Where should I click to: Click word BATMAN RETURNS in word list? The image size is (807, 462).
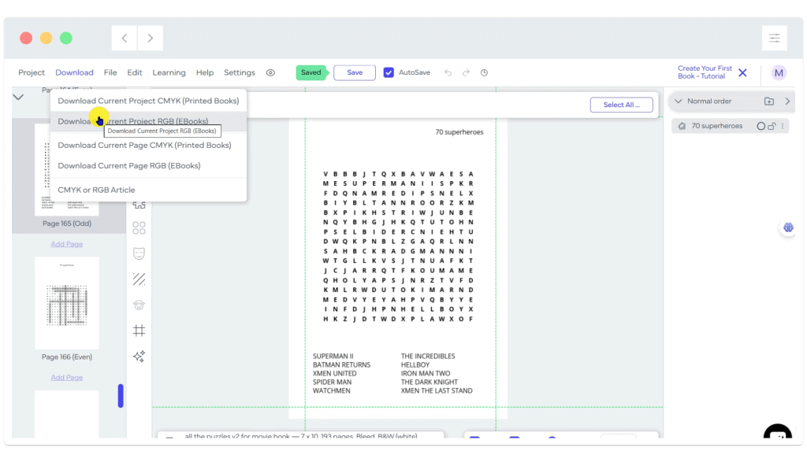341,365
